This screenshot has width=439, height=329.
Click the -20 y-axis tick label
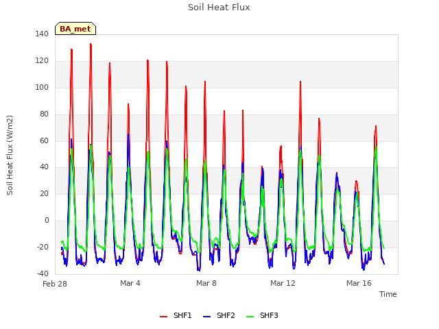point(43,247)
